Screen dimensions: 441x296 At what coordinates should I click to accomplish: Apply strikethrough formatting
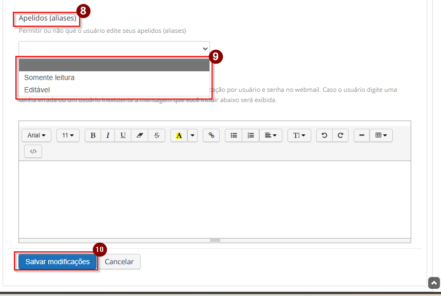(x=157, y=135)
